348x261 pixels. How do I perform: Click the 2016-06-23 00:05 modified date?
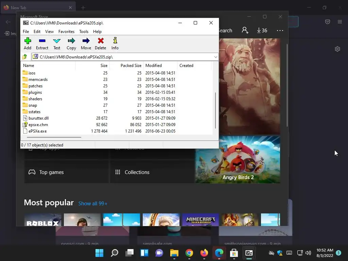[x=160, y=131]
